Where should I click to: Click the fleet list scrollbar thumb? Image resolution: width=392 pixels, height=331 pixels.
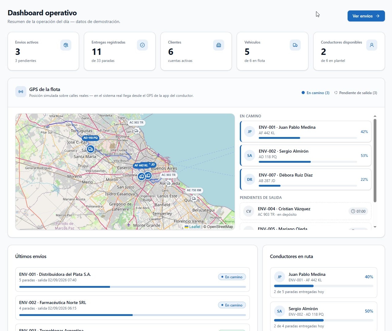point(375,161)
